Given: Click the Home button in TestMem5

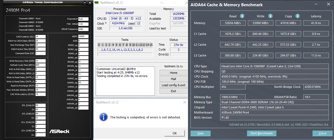Looking at the screenshot, I should (x=173, y=73).
